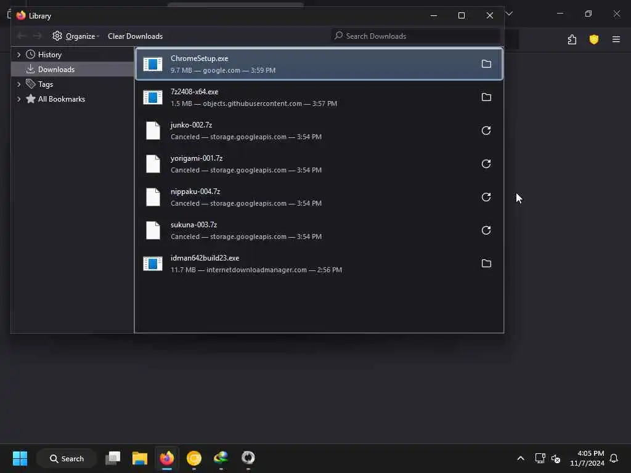Click the yorigami-001.7z blank file icon

(x=153, y=164)
